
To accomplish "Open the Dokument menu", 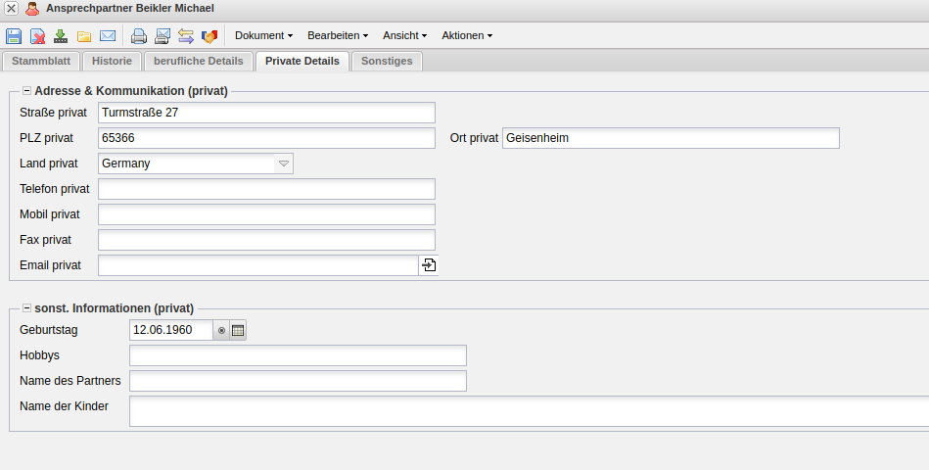I will pos(263,35).
